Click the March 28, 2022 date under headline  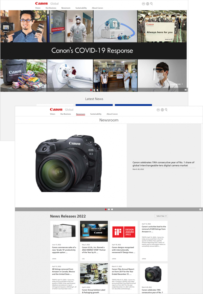(138, 169)
